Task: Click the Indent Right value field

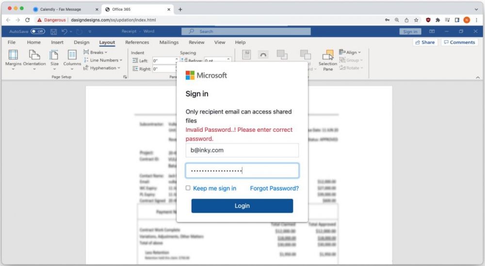Action: click(x=165, y=69)
